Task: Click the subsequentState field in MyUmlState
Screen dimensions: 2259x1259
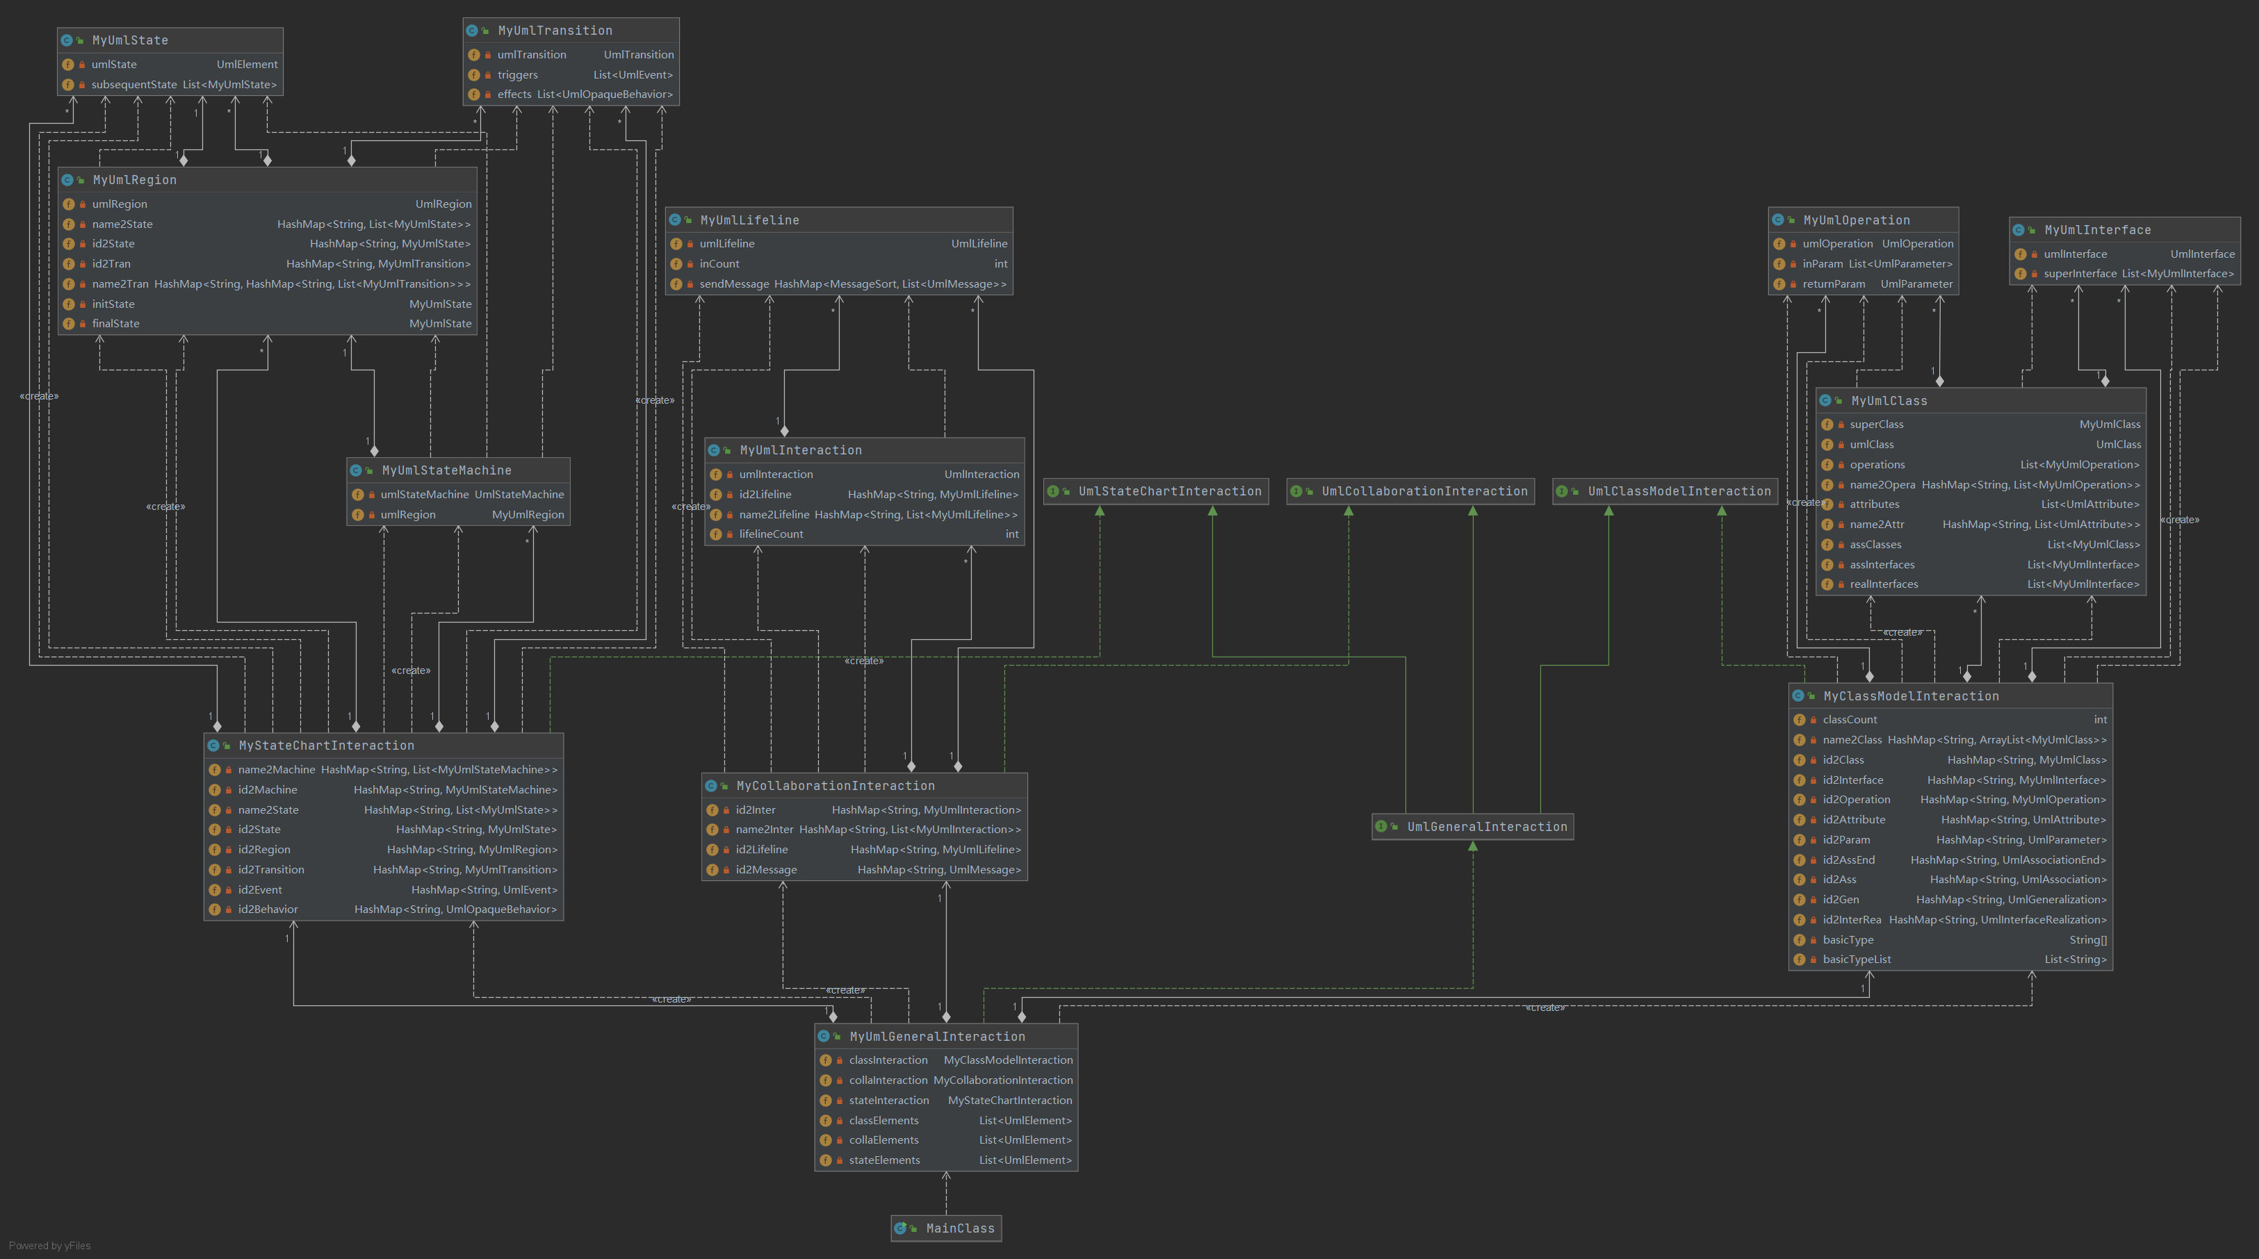Action: pyautogui.click(x=134, y=85)
